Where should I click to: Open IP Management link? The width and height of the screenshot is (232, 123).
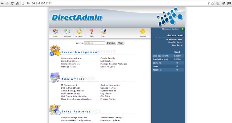coord(69,85)
